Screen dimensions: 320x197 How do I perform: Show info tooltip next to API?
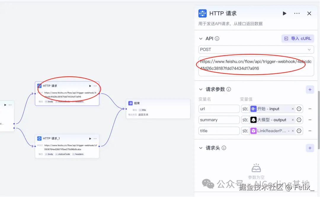(x=217, y=38)
